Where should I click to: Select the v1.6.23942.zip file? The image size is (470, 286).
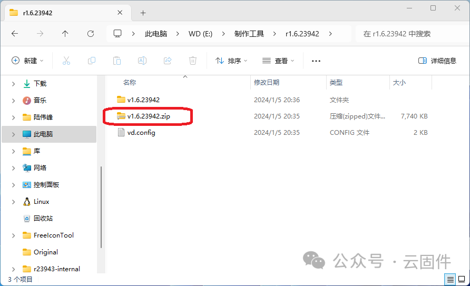(x=149, y=116)
